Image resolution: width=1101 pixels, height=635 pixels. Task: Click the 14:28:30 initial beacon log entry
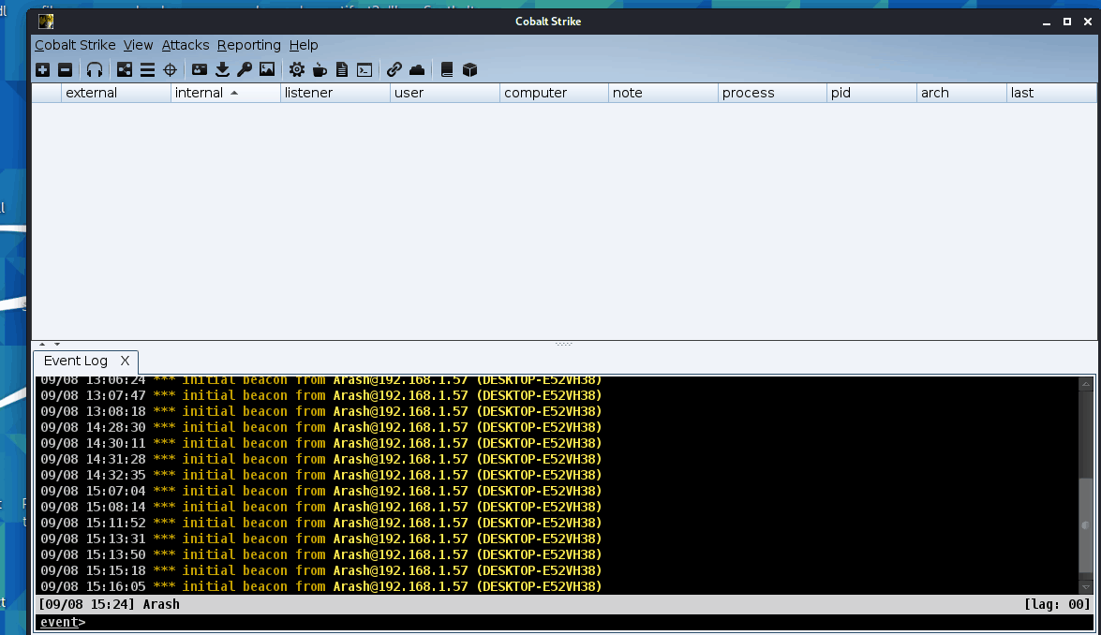click(x=320, y=427)
